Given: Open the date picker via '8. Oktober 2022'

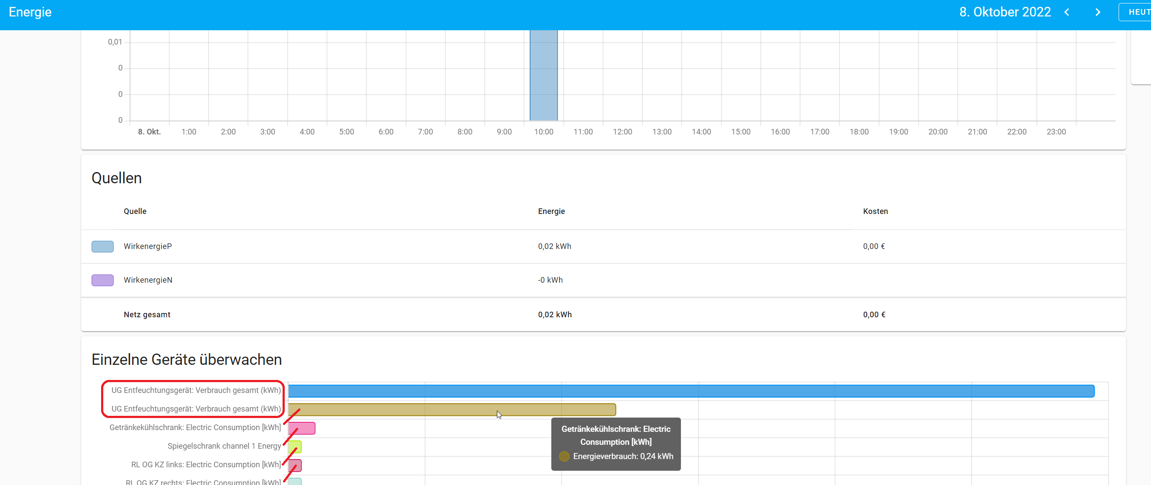Looking at the screenshot, I should 1005,12.
